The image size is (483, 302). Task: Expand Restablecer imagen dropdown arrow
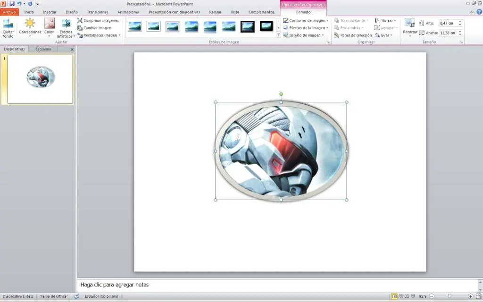click(x=119, y=35)
